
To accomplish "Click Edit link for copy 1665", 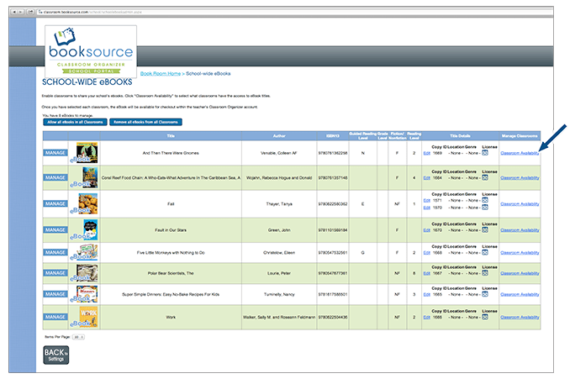I will pyautogui.click(x=426, y=294).
